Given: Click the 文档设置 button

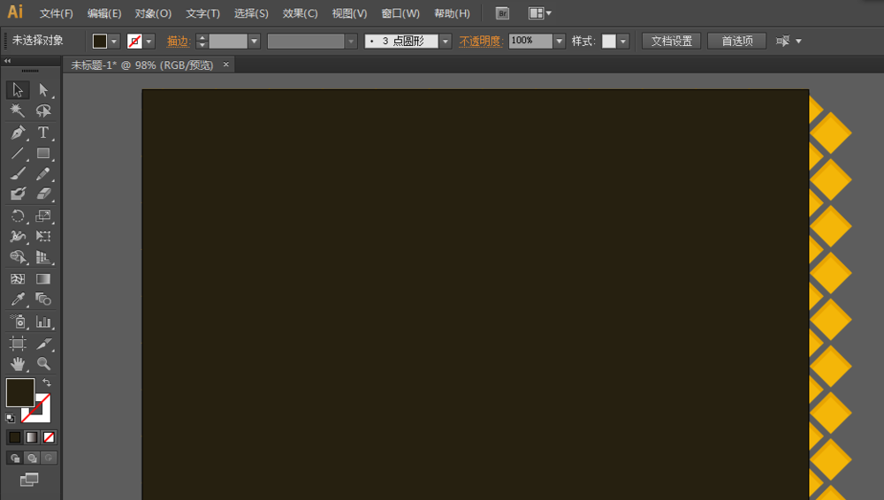Looking at the screenshot, I should 672,42.
